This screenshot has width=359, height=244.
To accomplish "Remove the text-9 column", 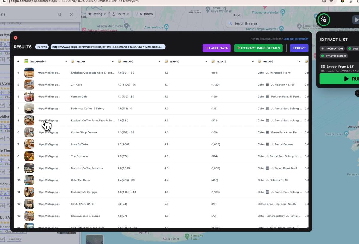I will 113,61.
